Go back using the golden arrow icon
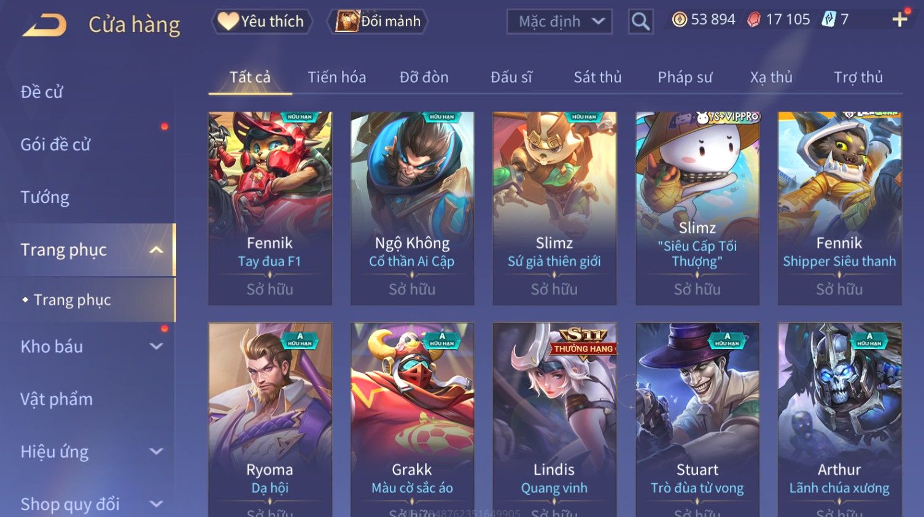The height and width of the screenshot is (517, 924). point(44,25)
